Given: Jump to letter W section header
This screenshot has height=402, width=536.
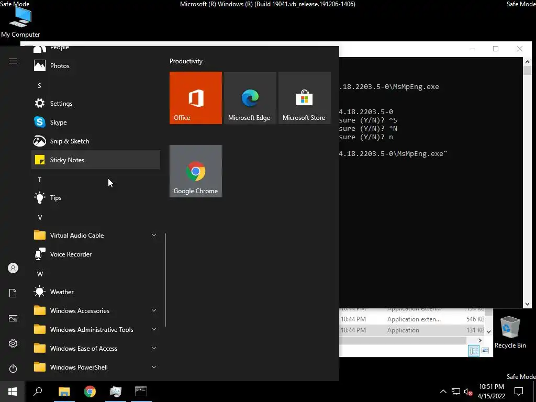Looking at the screenshot, I should tap(40, 274).
